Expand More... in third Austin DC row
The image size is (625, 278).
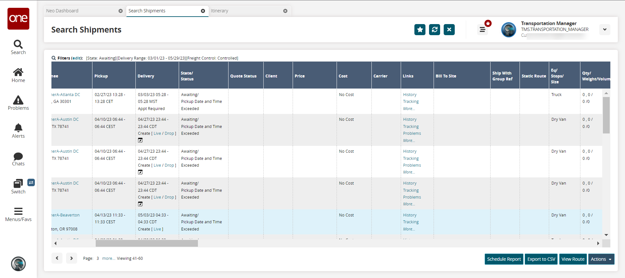409,204
